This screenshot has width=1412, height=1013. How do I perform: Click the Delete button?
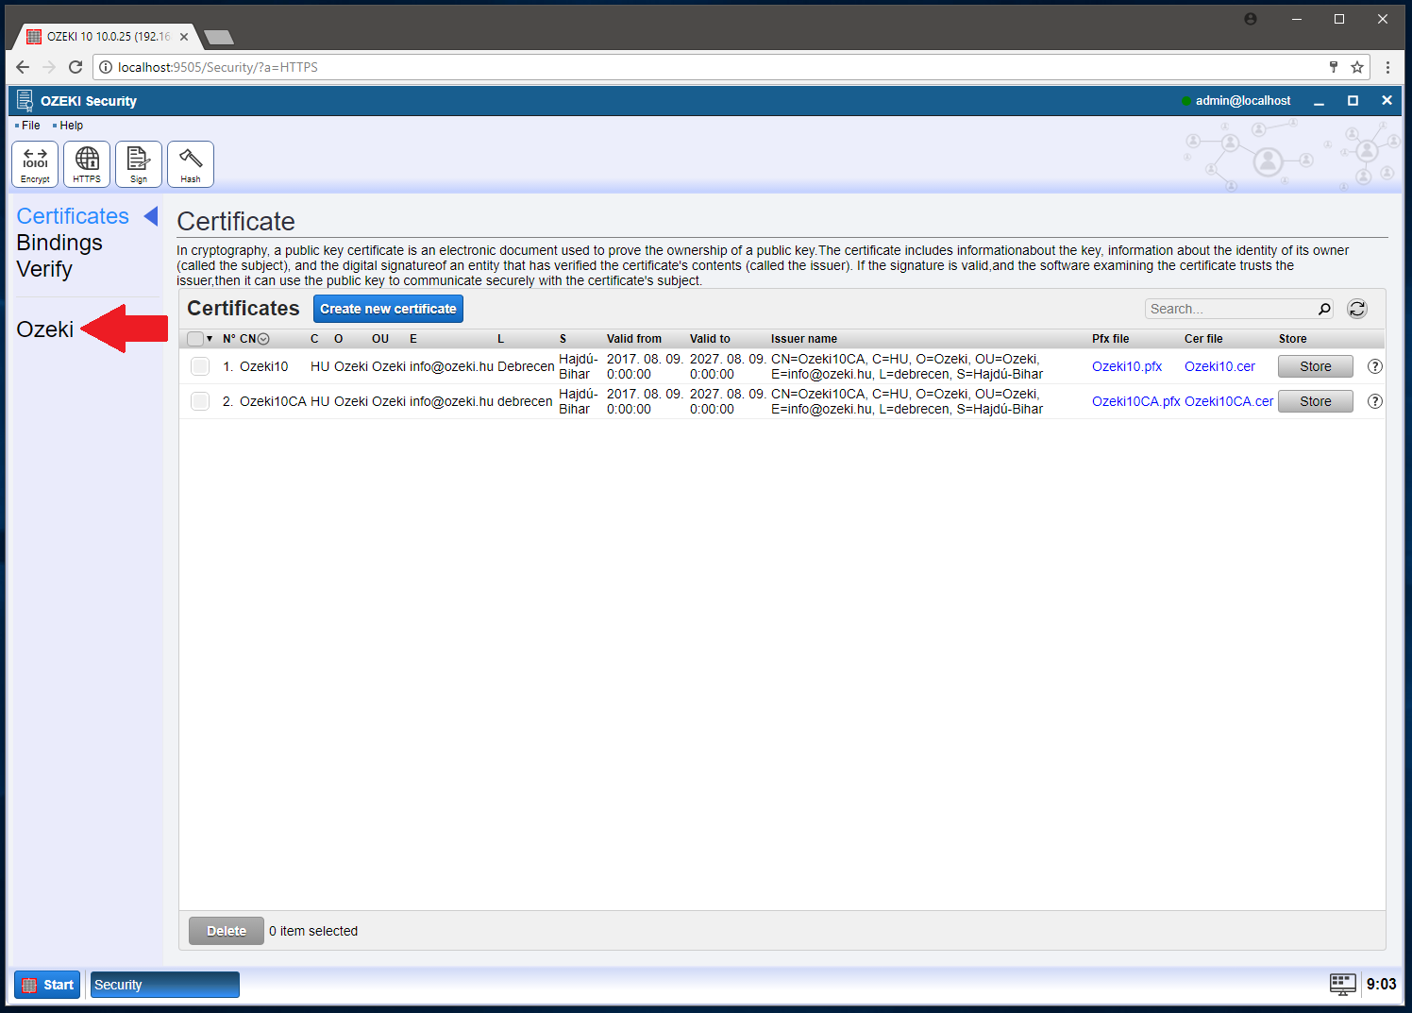[x=227, y=931]
